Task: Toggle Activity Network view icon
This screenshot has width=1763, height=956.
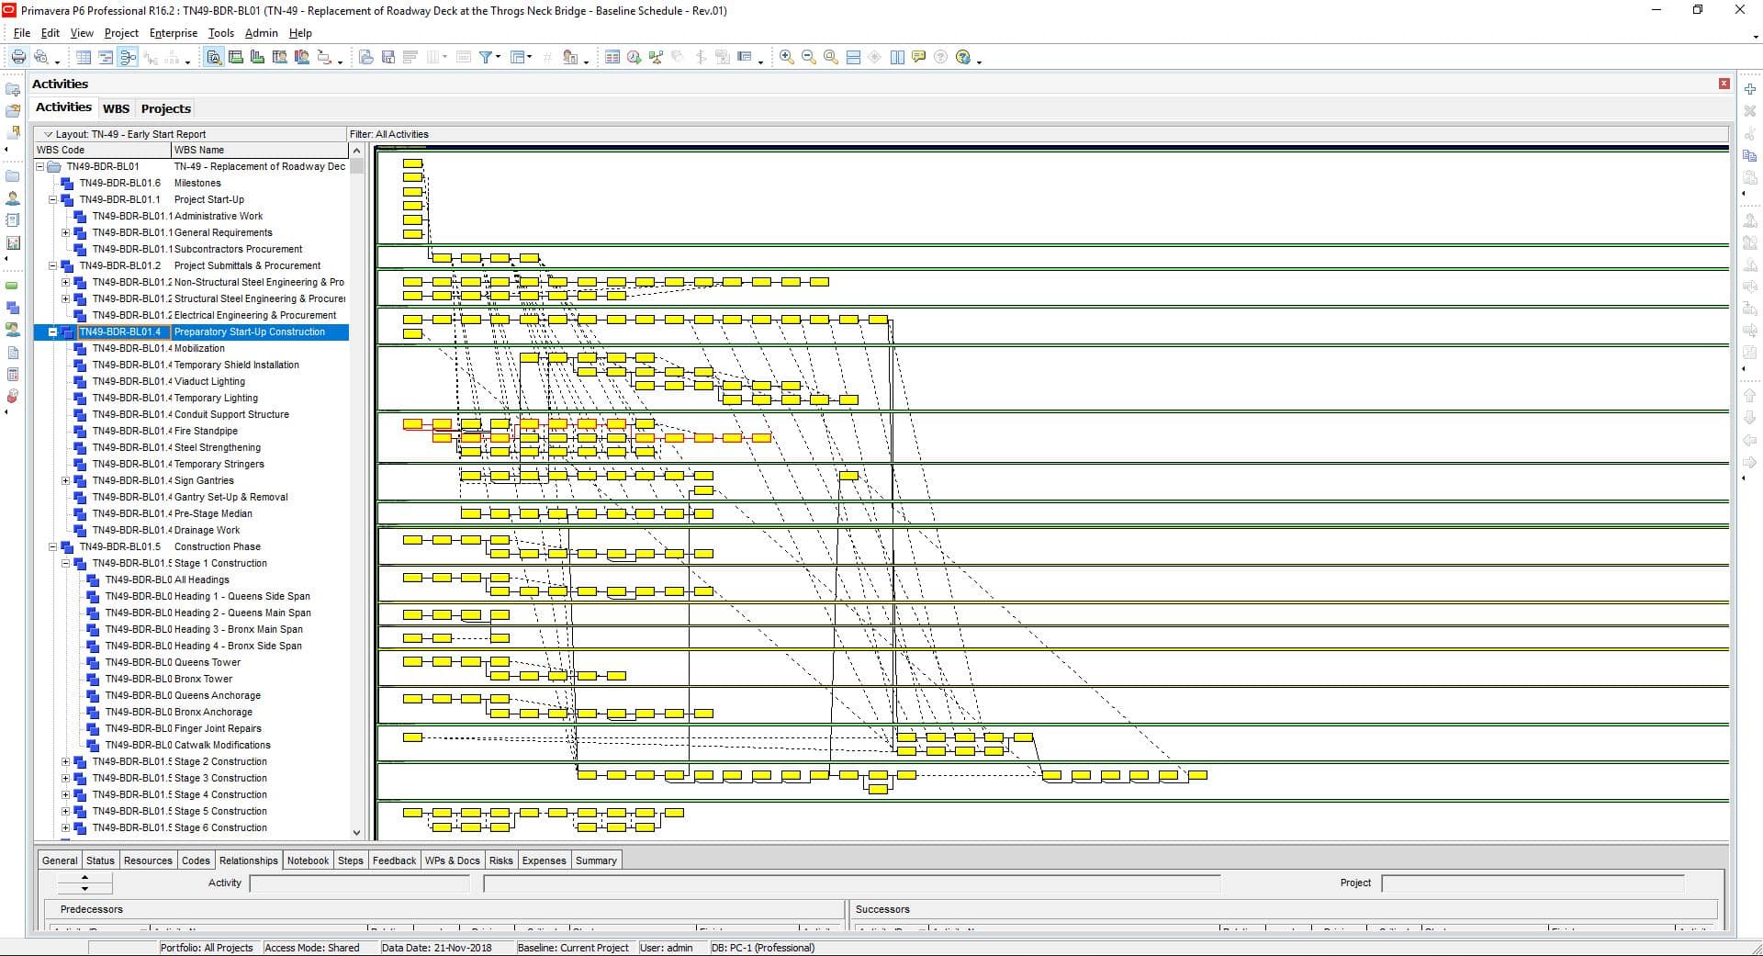Action: [x=128, y=57]
